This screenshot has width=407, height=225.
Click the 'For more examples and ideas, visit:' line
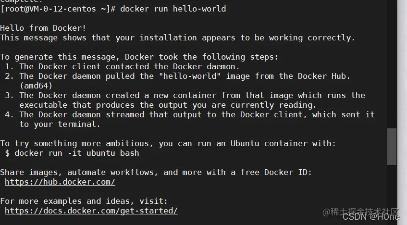coord(84,201)
